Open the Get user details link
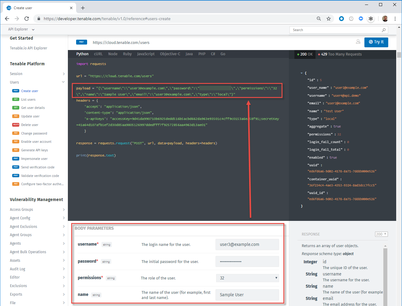This screenshot has width=402, height=306. [x=33, y=108]
